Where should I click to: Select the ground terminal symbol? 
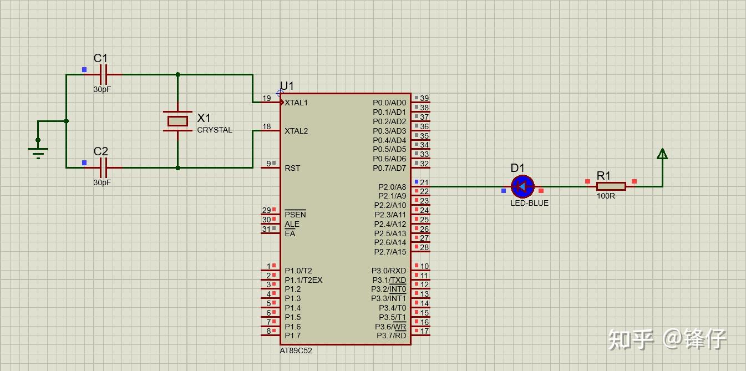pos(38,148)
